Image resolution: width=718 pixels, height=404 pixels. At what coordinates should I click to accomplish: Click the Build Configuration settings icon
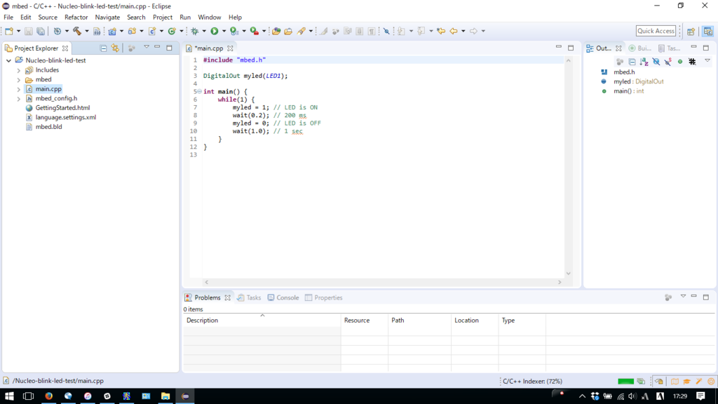click(57, 31)
